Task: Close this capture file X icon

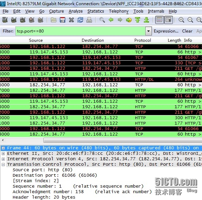Action: pyautogui.click(x=71, y=20)
